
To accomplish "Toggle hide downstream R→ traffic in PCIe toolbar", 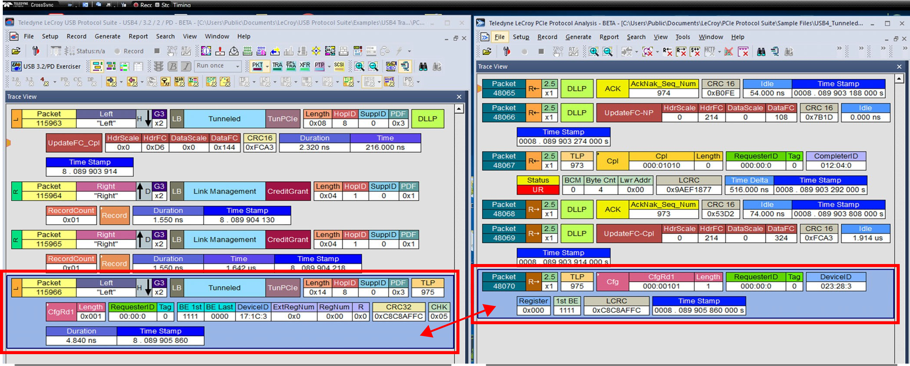I will click(x=681, y=52).
